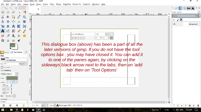Select the Free Select lasso tool

(14, 12)
